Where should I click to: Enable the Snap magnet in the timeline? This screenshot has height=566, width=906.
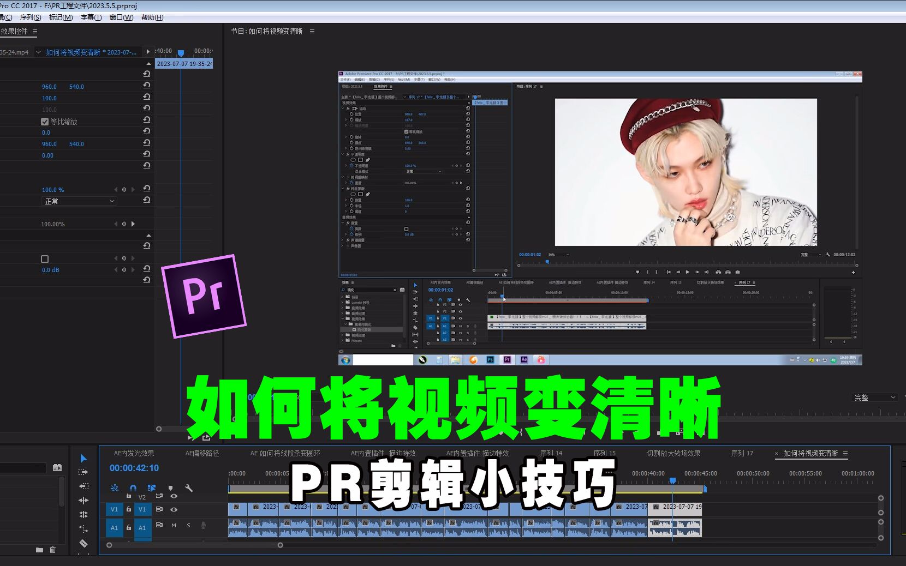click(x=133, y=488)
